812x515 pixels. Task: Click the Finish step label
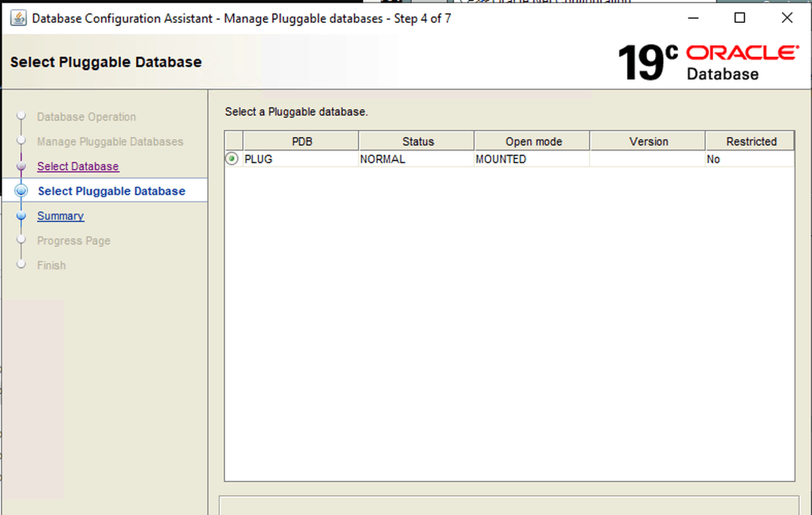(51, 266)
